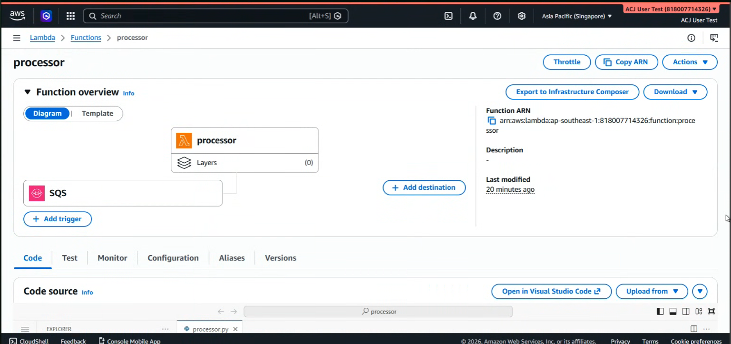Open the help question mark menu

pyautogui.click(x=497, y=16)
